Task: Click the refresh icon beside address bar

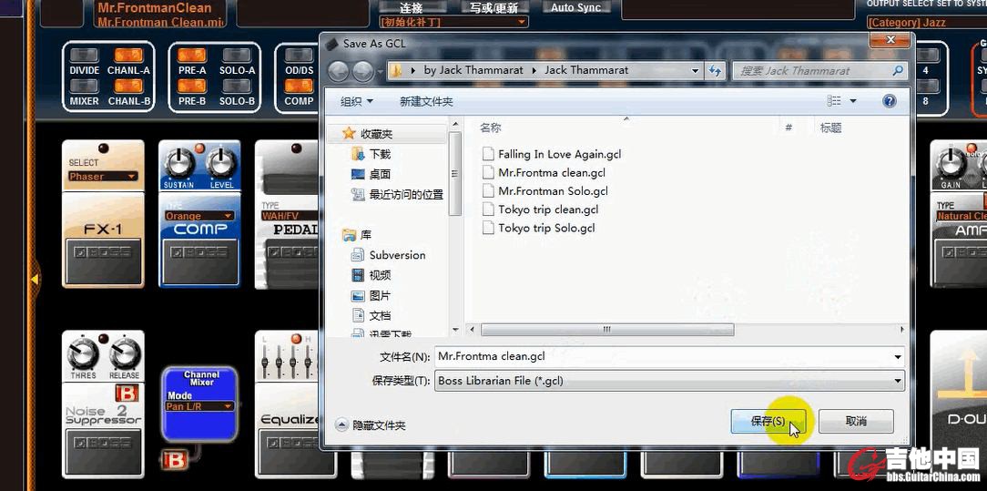Action: coord(715,71)
